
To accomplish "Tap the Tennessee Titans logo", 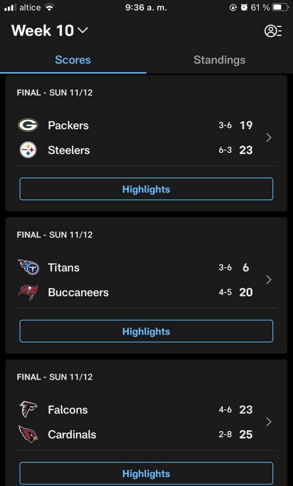I will 28,267.
